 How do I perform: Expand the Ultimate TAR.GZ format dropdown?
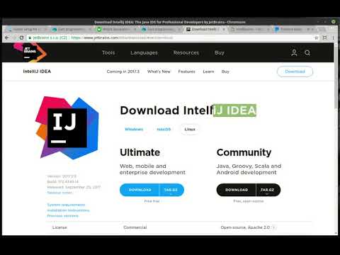pyautogui.click(x=171, y=190)
